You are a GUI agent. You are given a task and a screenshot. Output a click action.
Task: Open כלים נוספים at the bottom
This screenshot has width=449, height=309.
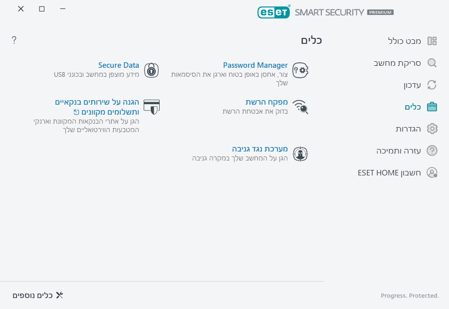coord(34,295)
